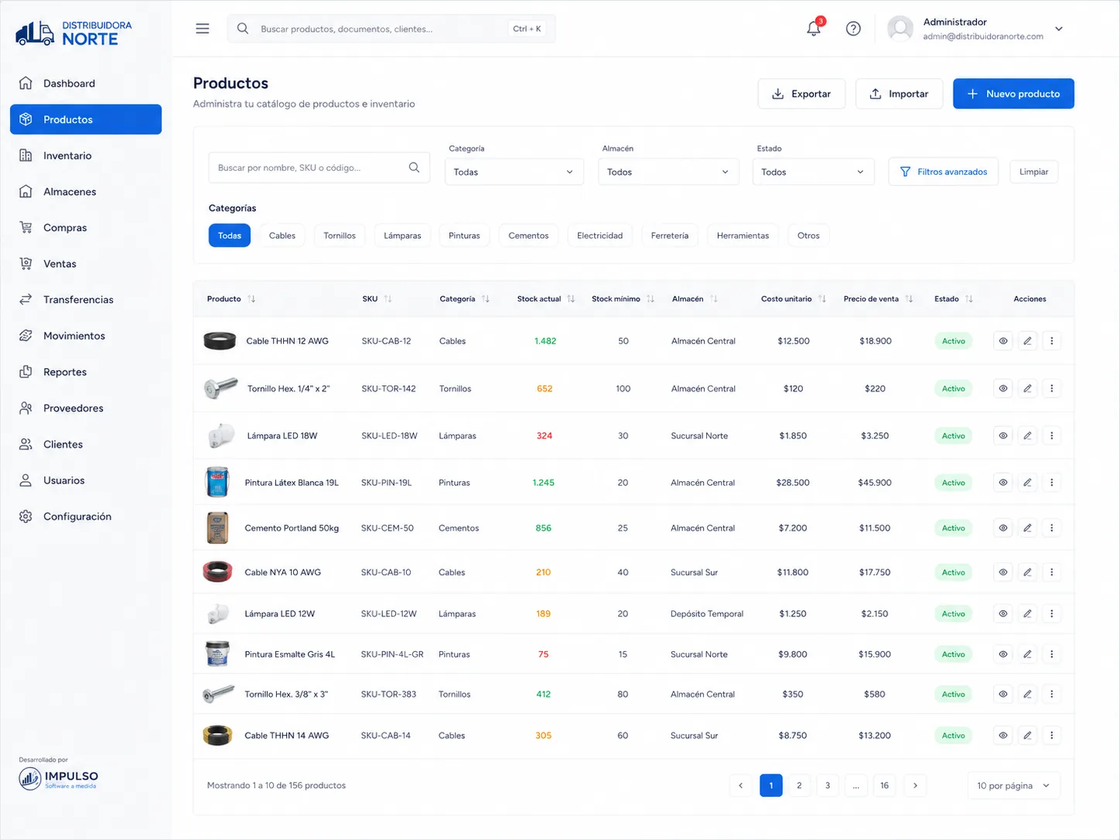Sort table by SKU column
Viewport: 1120px width, 840px height.
click(388, 299)
